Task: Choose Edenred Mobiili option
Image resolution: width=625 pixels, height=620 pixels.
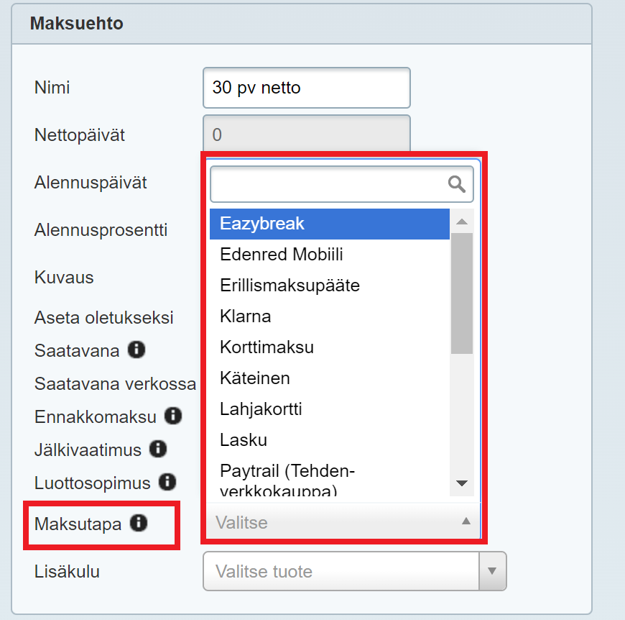Action: [x=330, y=255]
